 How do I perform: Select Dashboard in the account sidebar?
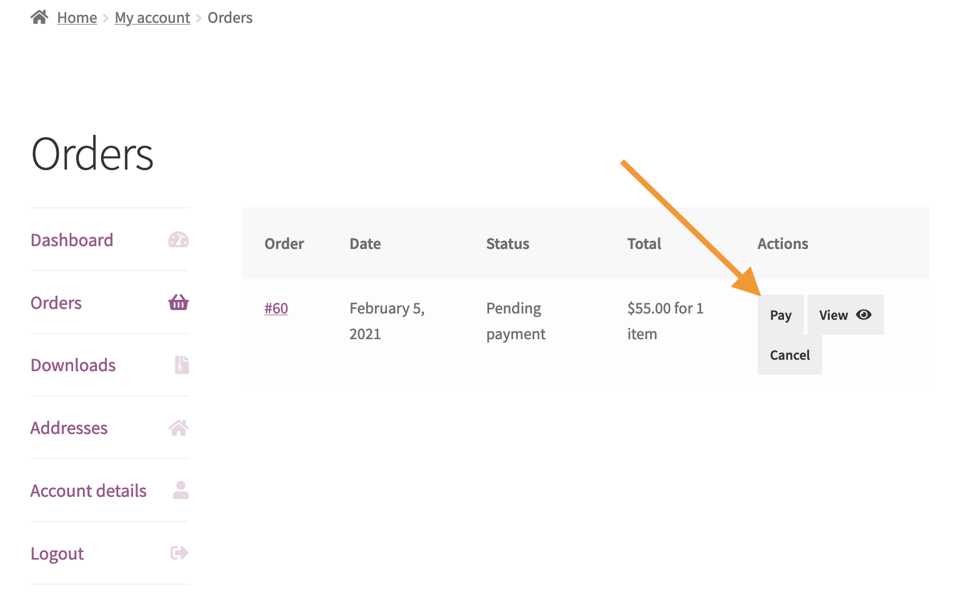71,240
